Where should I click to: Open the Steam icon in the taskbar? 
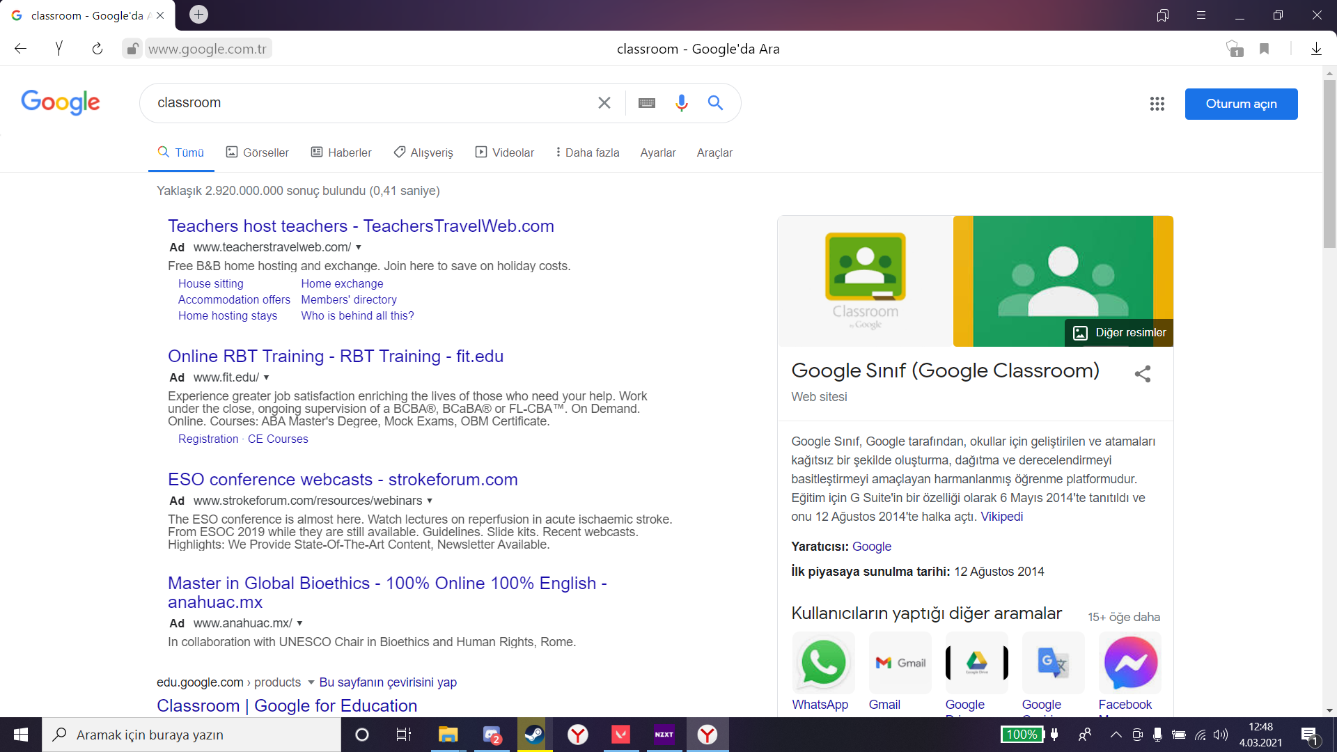[534, 735]
